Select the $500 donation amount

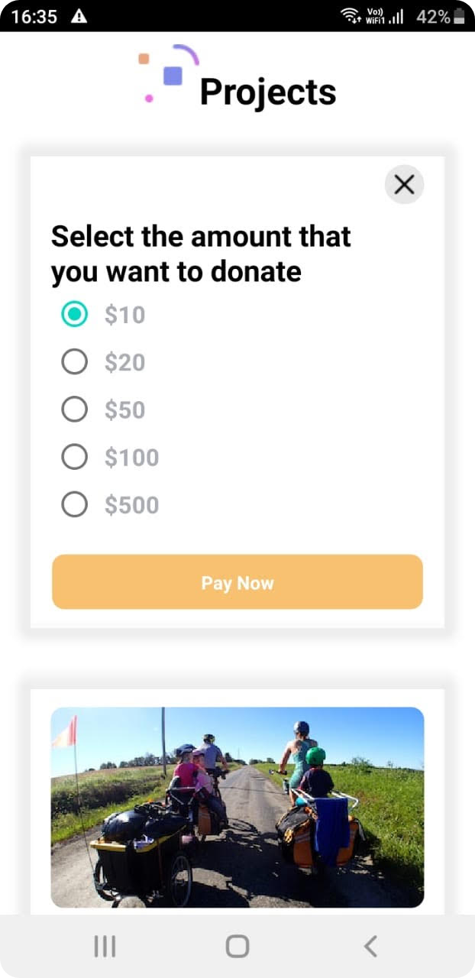click(x=75, y=504)
